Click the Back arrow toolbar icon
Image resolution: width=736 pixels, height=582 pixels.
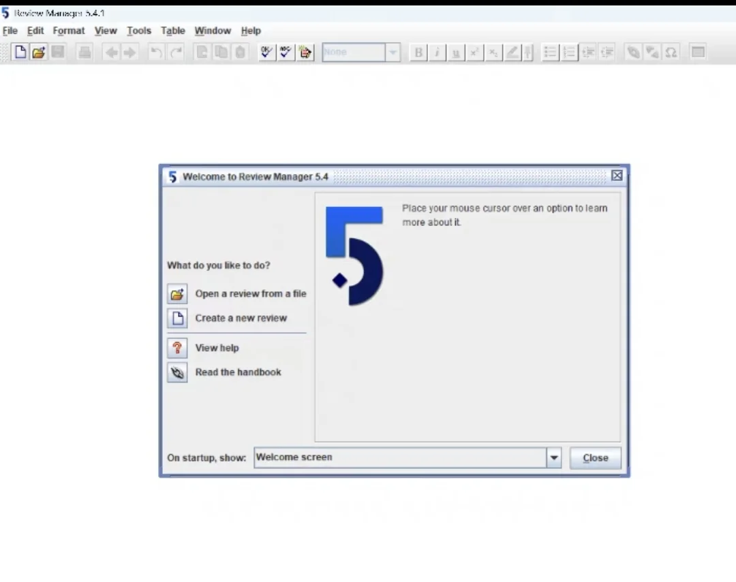(x=112, y=52)
